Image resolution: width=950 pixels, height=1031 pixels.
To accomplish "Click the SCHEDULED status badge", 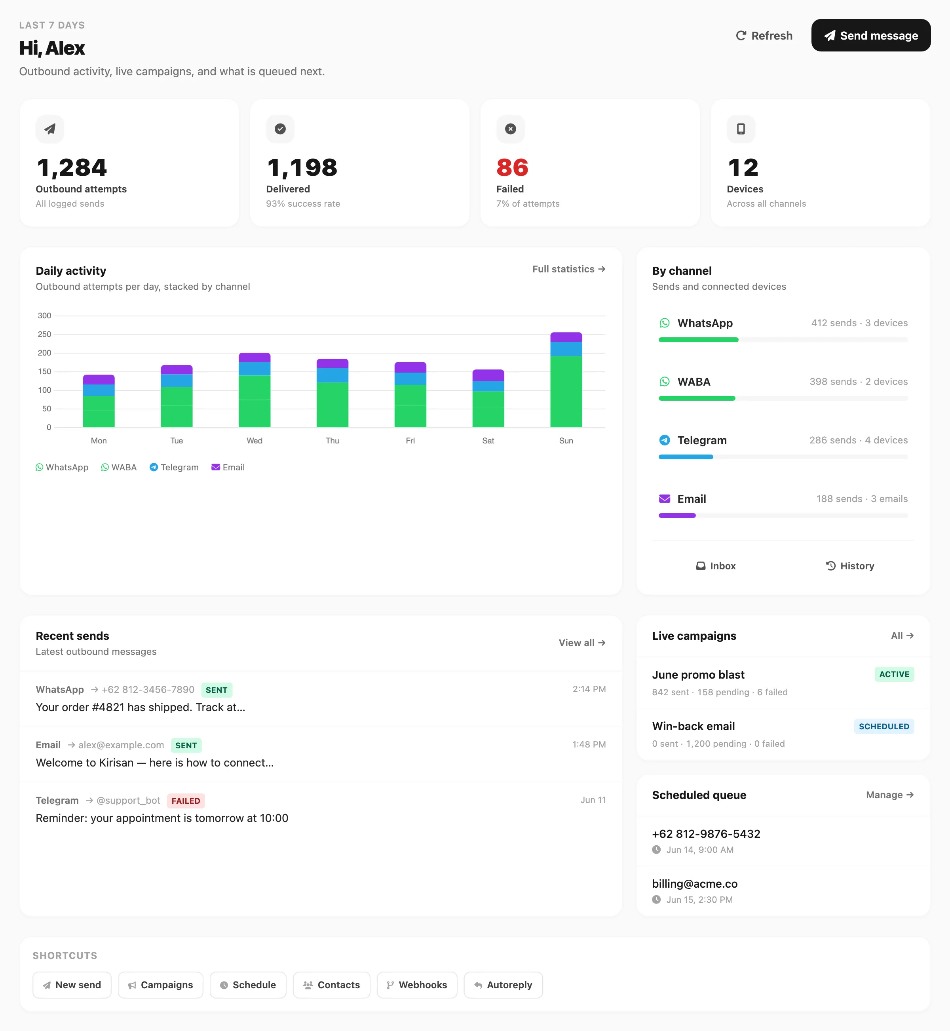I will 883,727.
